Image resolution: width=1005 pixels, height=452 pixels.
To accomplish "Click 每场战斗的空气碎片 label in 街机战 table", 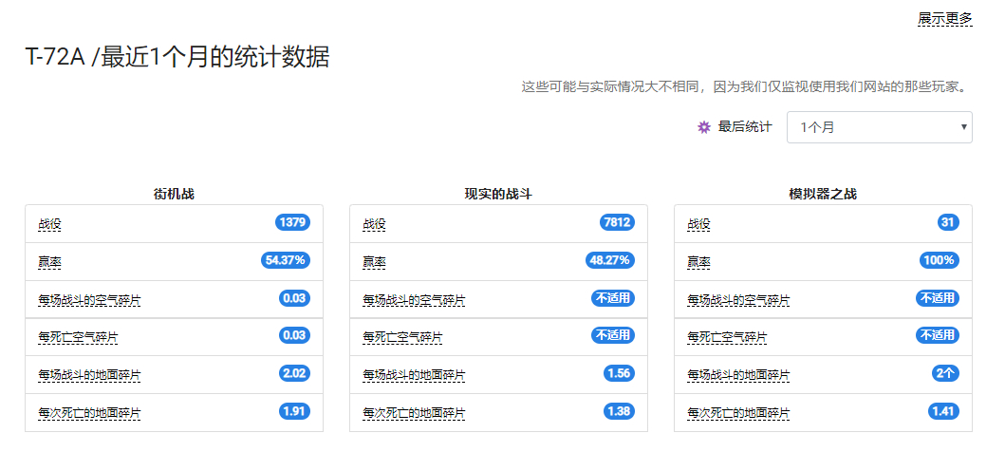I will tap(89, 299).
